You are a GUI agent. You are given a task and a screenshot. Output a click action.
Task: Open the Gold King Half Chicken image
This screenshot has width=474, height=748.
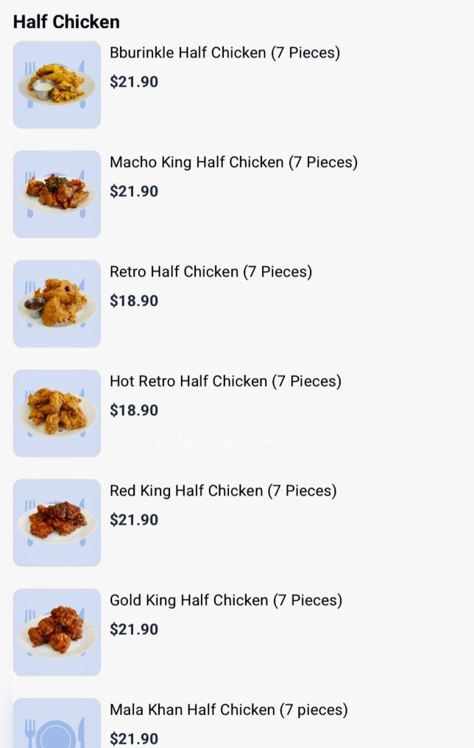click(x=57, y=632)
